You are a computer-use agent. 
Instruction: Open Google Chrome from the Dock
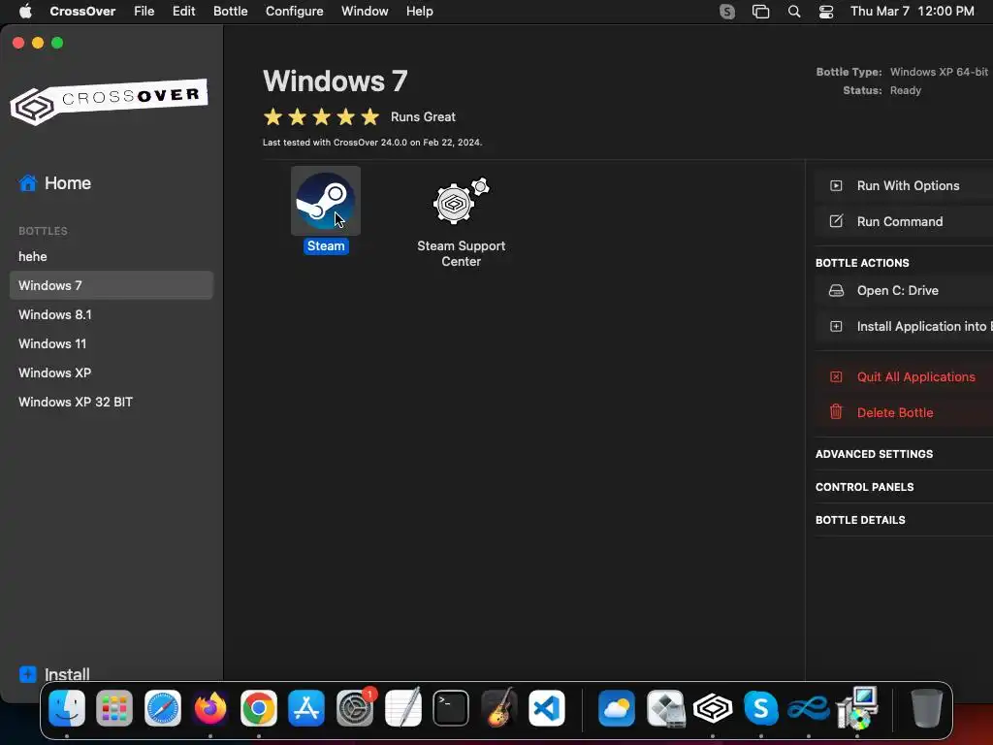click(x=258, y=707)
